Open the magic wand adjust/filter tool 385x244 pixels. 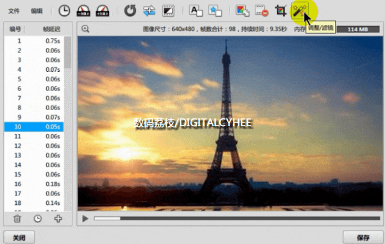point(300,11)
